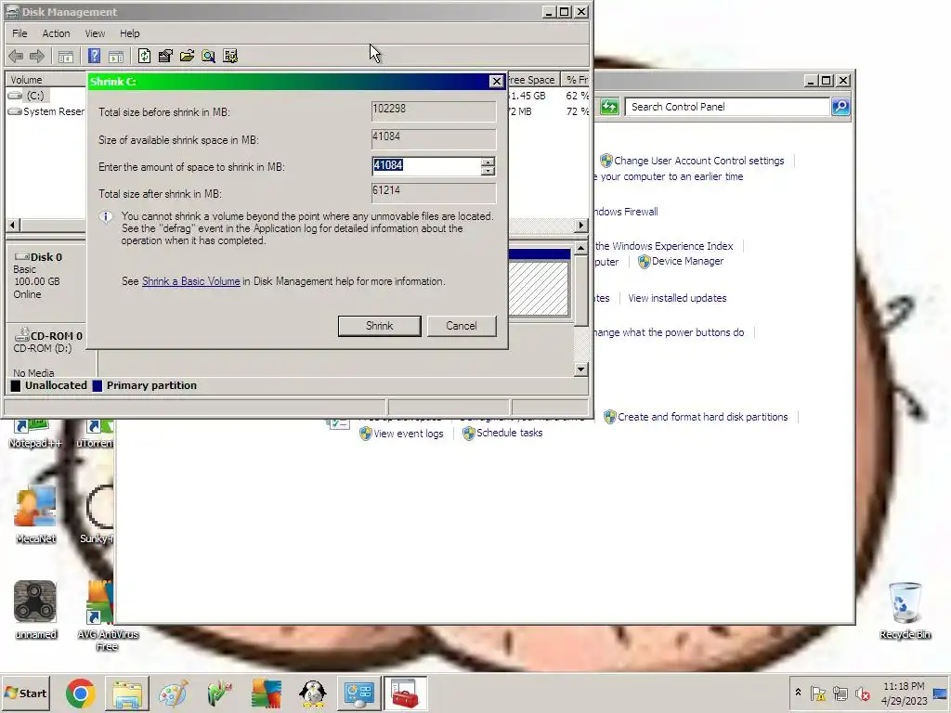951x713 pixels.
Task: Open View event logs link
Action: coord(409,434)
